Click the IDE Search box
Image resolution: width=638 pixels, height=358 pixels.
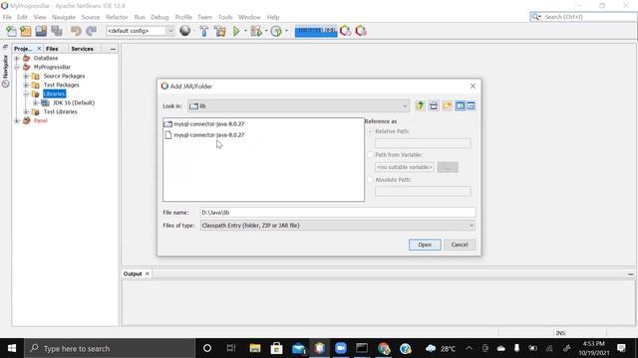(x=583, y=17)
